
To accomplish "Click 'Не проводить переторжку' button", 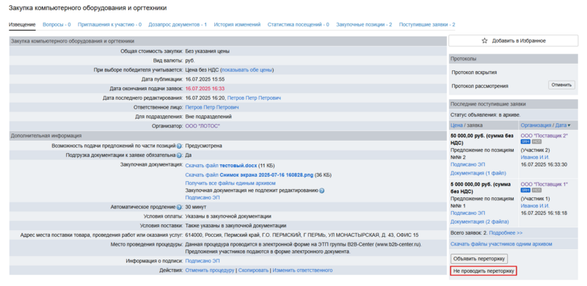I will [x=484, y=271].
